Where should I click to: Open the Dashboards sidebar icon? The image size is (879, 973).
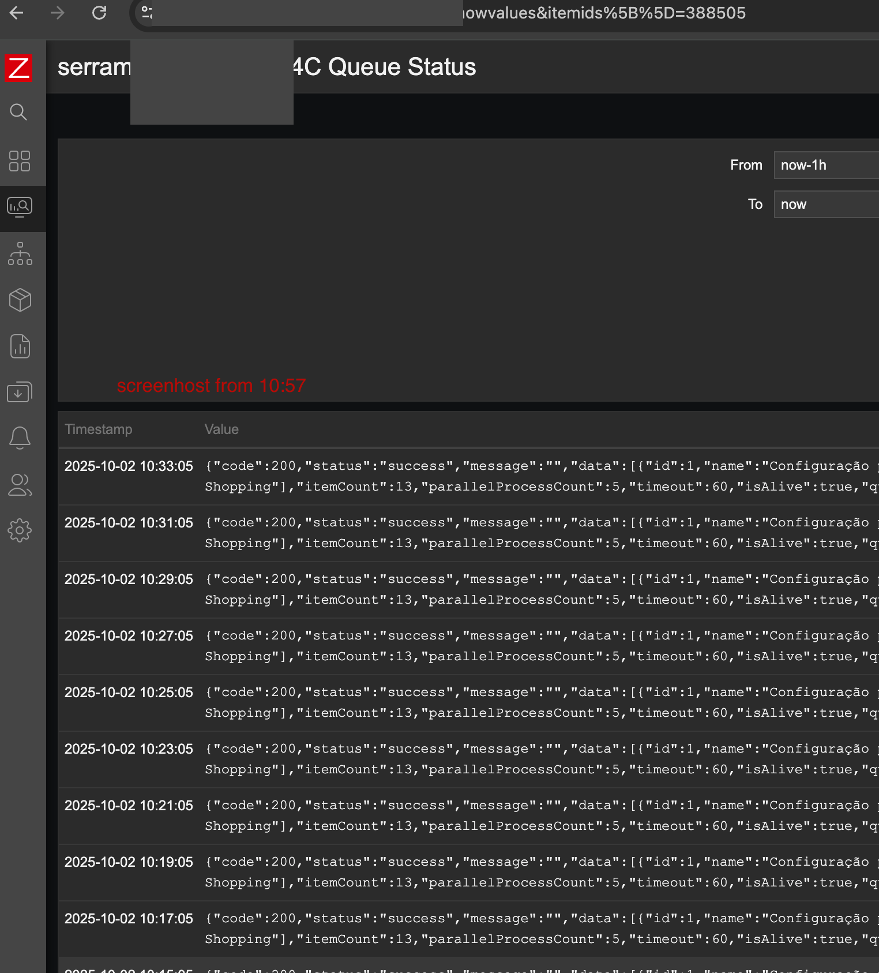pos(20,161)
